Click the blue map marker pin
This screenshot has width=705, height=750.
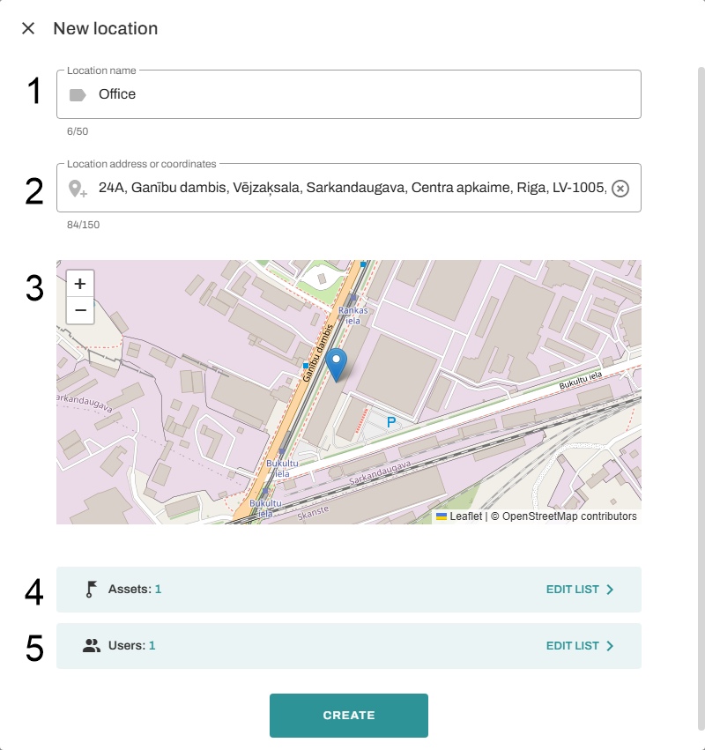[x=337, y=364]
